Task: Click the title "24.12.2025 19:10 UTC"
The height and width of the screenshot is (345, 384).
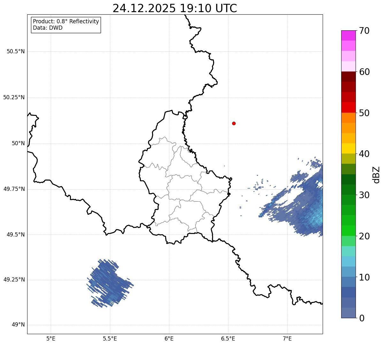Action: click(x=175, y=8)
